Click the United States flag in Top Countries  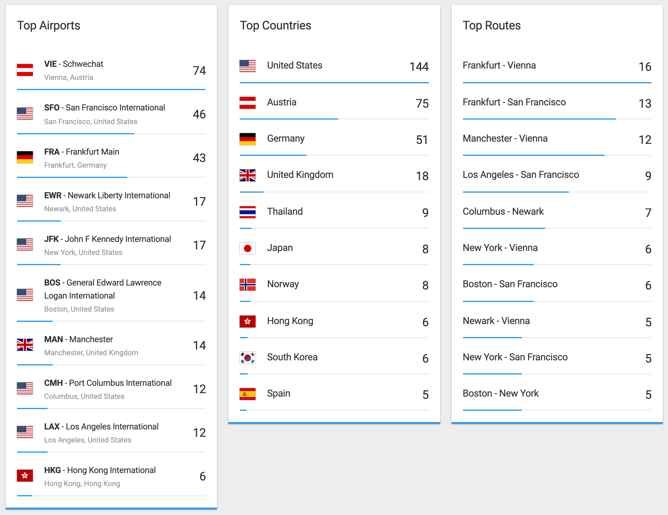tap(247, 66)
